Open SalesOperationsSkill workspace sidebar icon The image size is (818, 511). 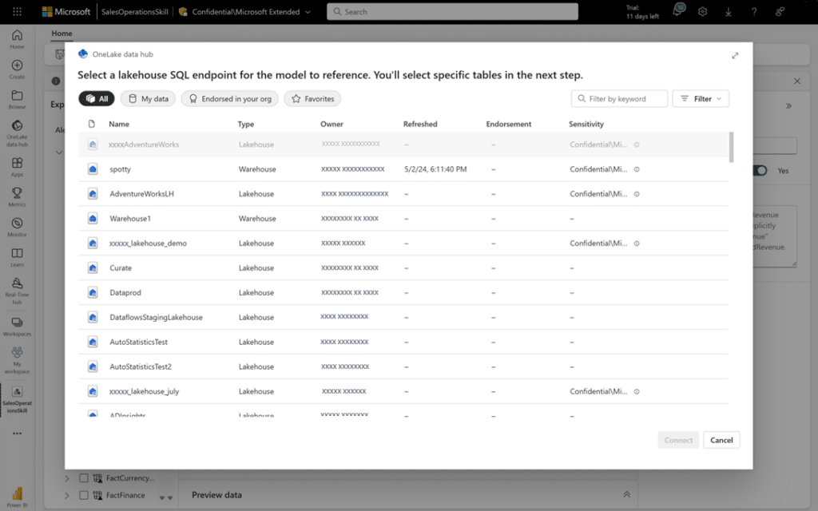point(17,399)
